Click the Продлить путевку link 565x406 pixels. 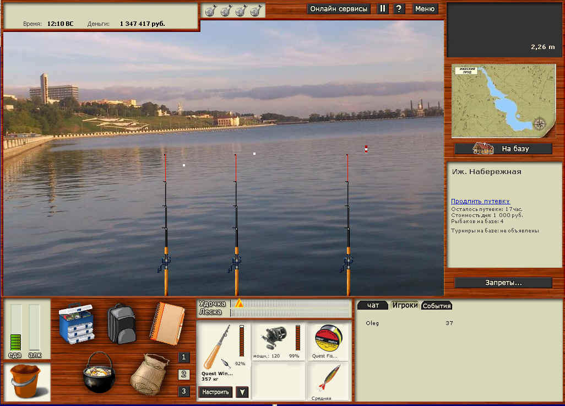[x=480, y=201]
